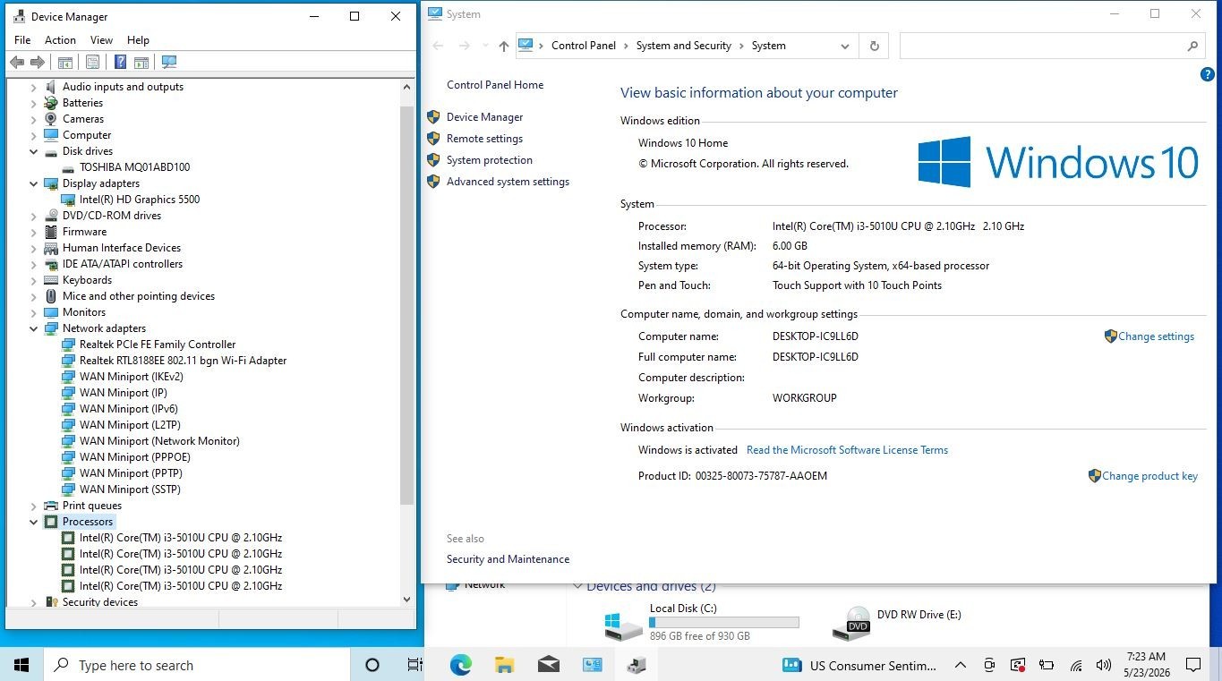
Task: Click the Up arrow in System window navigation
Action: [x=504, y=46]
